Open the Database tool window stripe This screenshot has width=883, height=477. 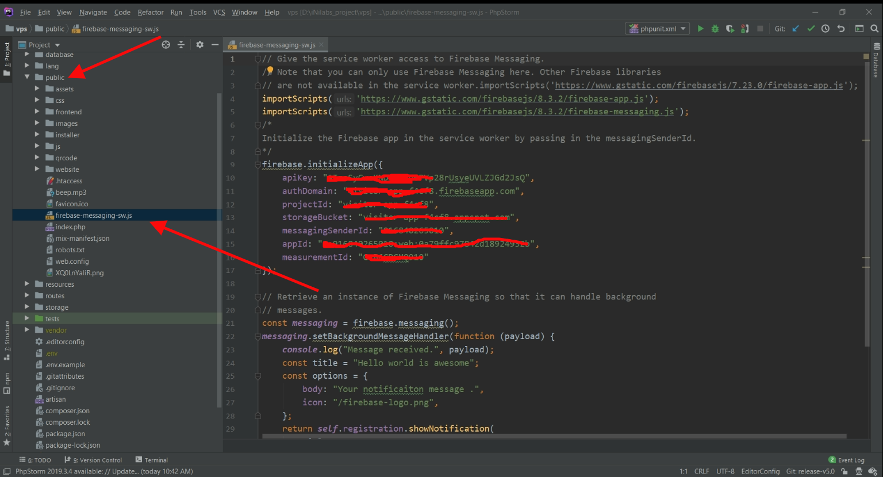876,60
